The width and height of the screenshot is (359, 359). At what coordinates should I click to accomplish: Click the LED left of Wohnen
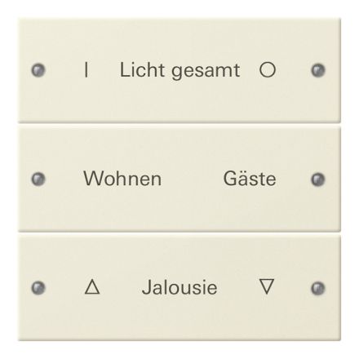[38, 179]
